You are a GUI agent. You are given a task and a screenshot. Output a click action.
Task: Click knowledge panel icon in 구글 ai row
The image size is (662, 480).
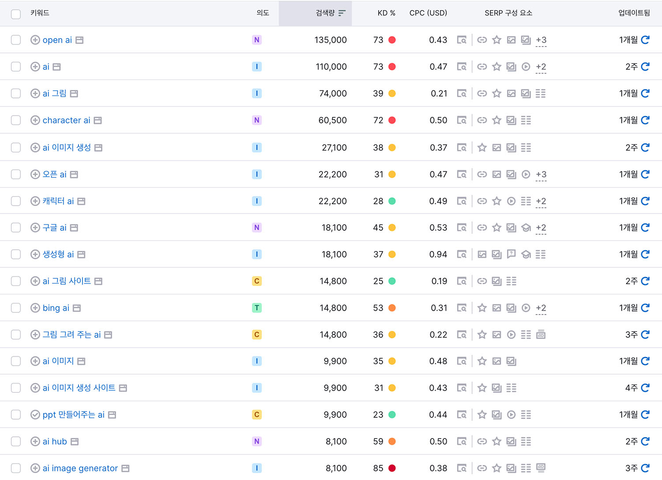(526, 228)
